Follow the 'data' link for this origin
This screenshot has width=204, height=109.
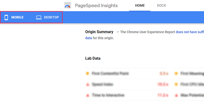pyautogui.click(x=89, y=38)
